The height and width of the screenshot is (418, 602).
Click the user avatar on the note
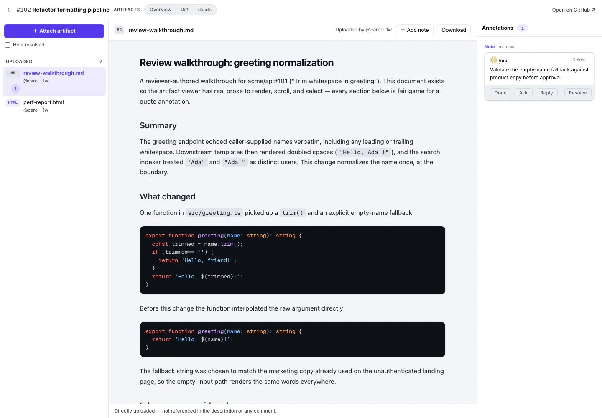[494, 60]
